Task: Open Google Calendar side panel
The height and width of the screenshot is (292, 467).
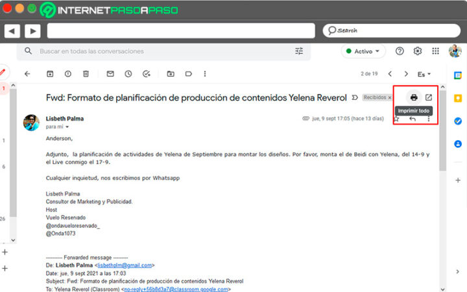Action: [458, 75]
